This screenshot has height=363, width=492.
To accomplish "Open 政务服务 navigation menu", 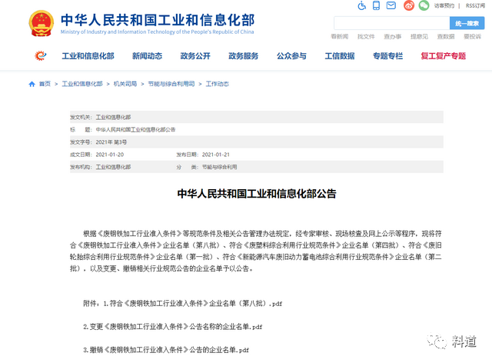I will pyautogui.click(x=243, y=56).
